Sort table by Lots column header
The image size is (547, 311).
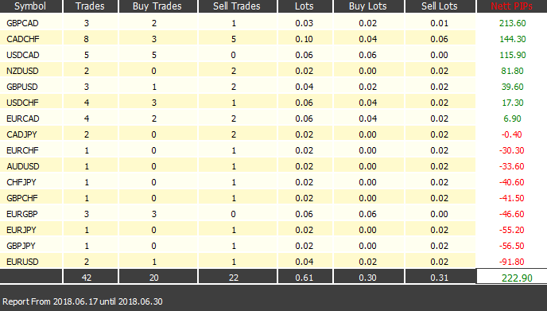(x=305, y=6)
